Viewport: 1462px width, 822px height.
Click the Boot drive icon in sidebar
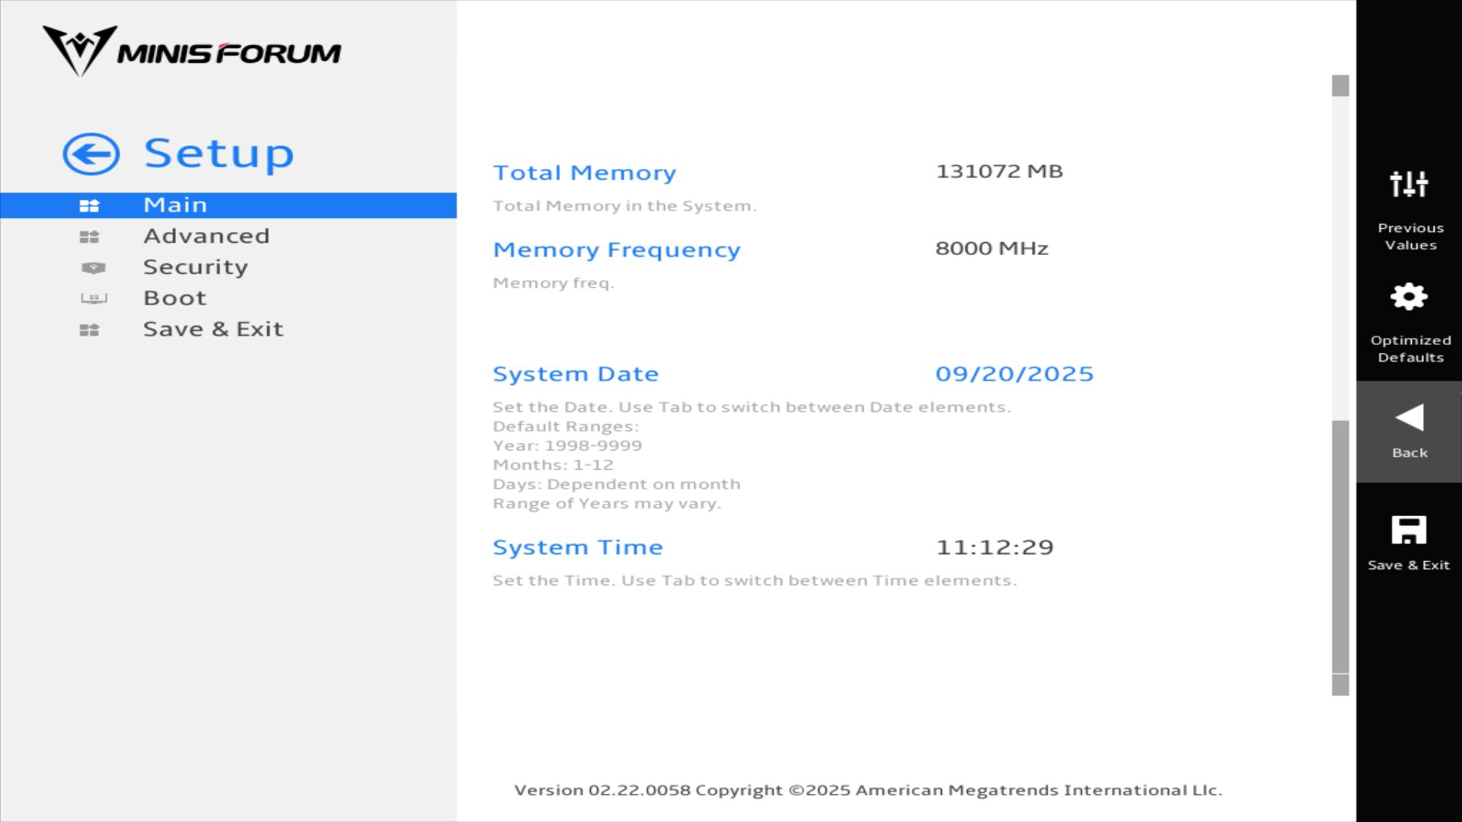click(94, 298)
